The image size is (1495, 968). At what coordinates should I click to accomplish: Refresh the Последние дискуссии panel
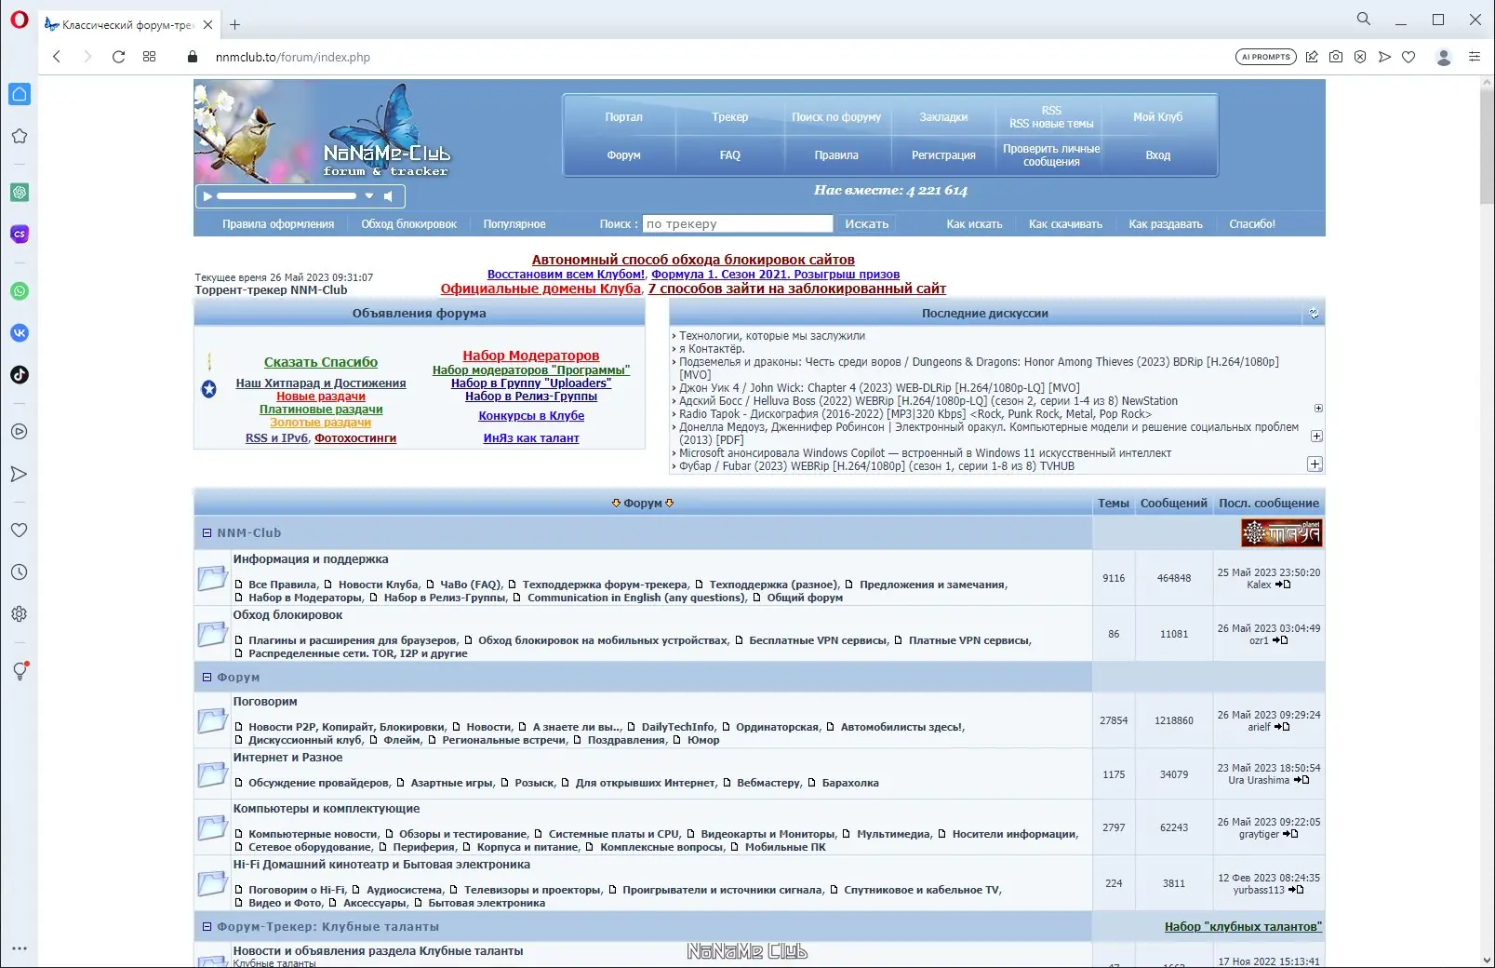click(1314, 314)
